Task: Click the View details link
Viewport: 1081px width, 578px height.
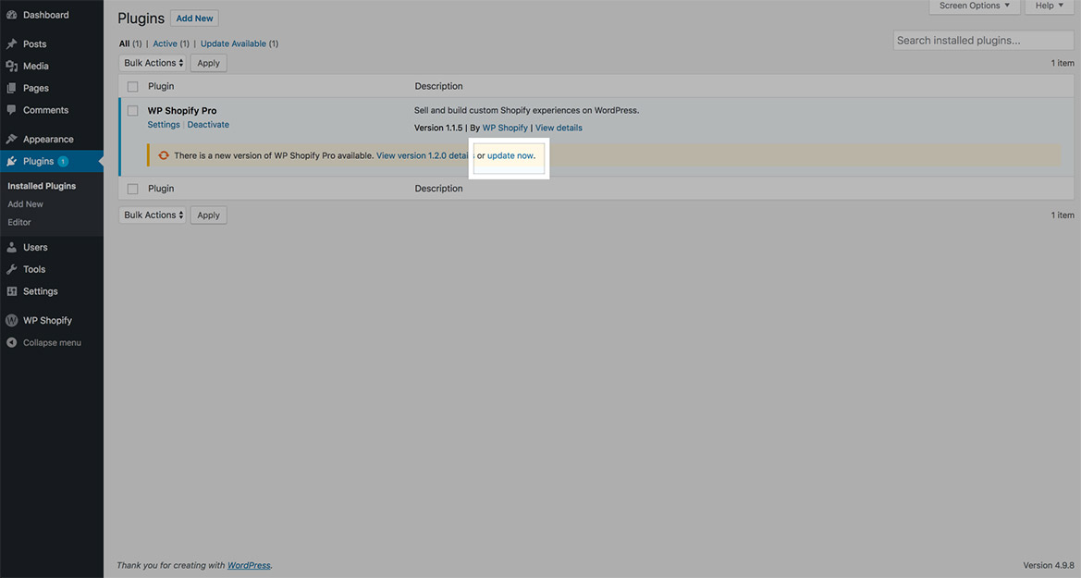Action: click(x=559, y=128)
